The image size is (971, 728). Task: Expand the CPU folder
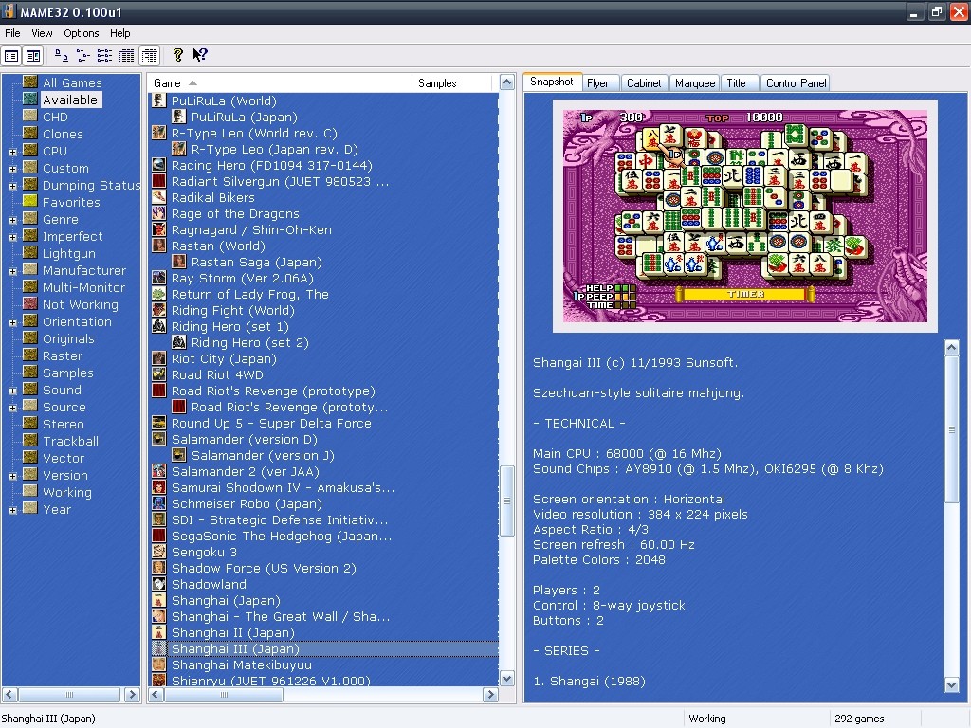(x=12, y=152)
